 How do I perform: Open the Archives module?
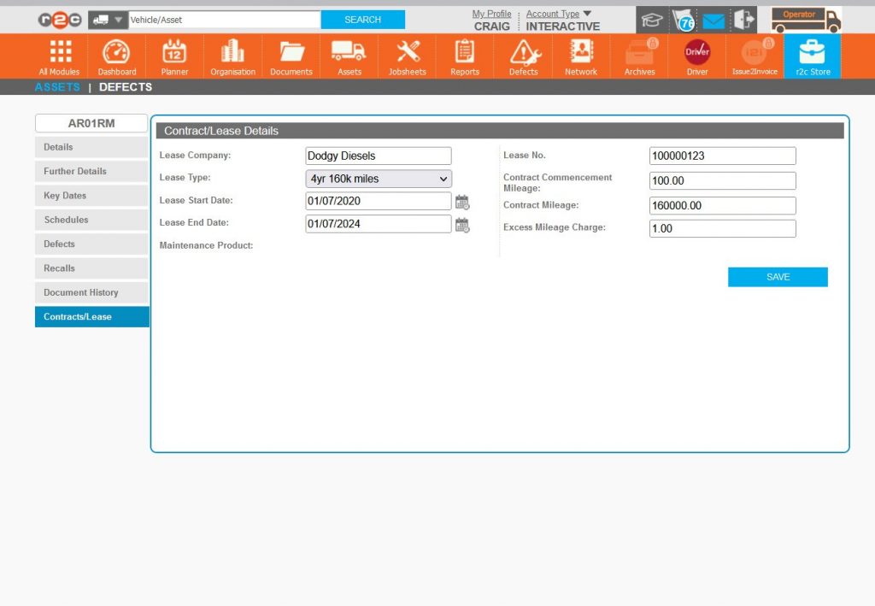pos(638,56)
